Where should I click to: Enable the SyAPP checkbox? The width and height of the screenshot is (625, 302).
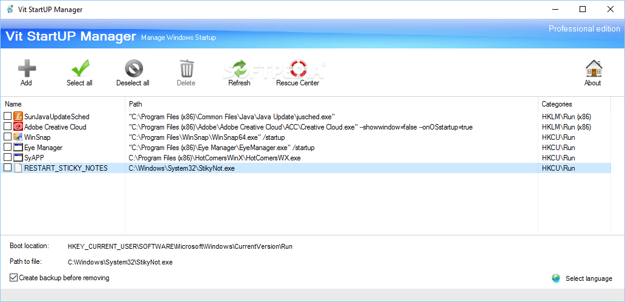pos(7,158)
